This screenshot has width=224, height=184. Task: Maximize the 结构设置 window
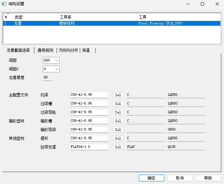202,4
